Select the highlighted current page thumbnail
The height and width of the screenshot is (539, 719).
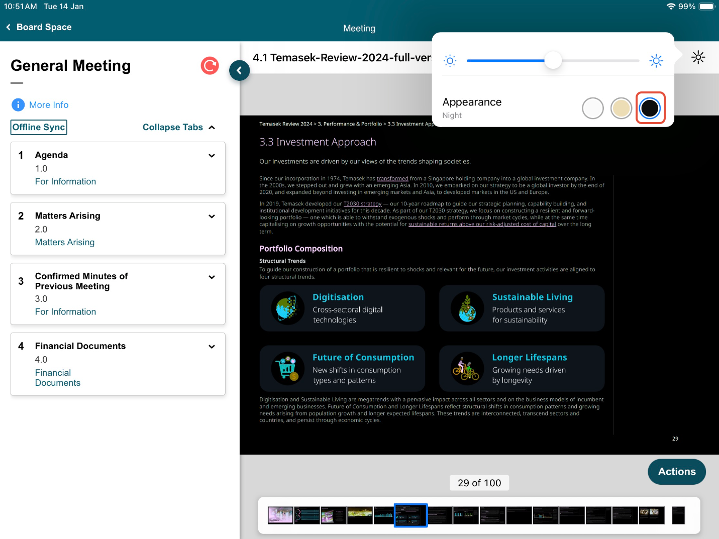[x=410, y=515]
